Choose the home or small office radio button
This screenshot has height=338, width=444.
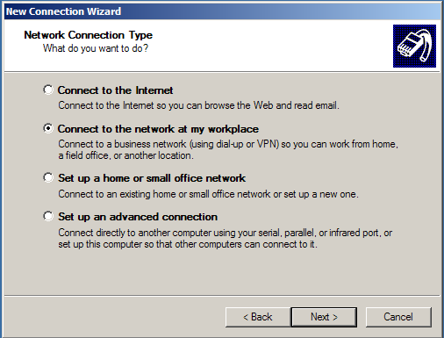coord(48,177)
